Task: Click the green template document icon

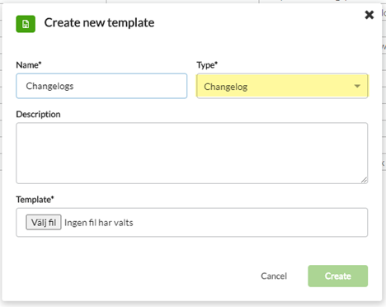Action: click(x=26, y=24)
